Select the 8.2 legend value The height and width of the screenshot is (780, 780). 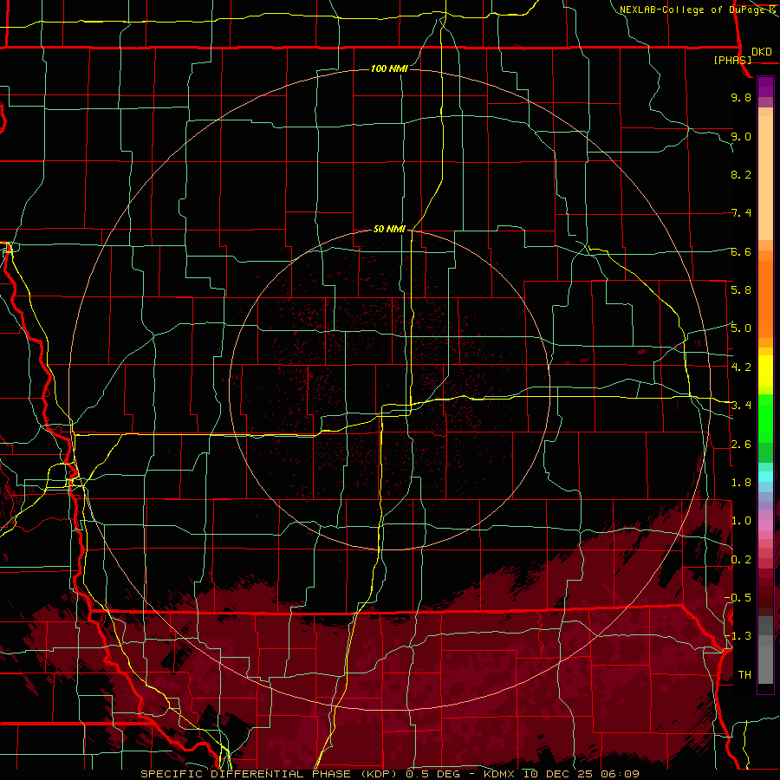click(741, 174)
